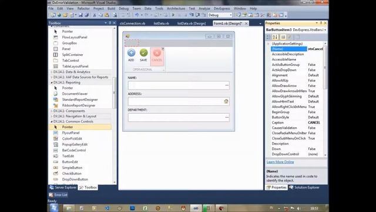376x212 pixels.
Task: Open the BarButtonItem3 object selector dropdown
Action: click(325, 30)
